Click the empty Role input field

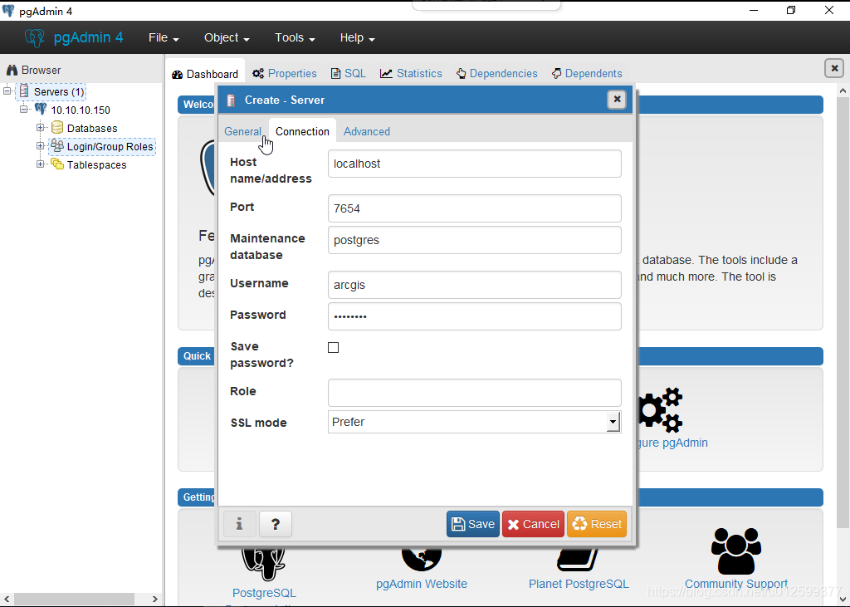click(474, 393)
